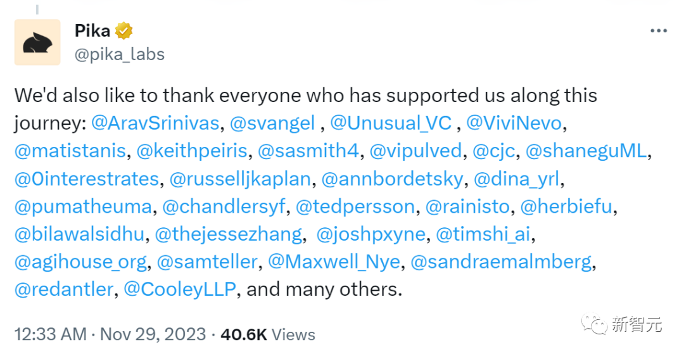Open the @Unusual_VC mention link
The height and width of the screenshot is (354, 684).
coord(391,123)
